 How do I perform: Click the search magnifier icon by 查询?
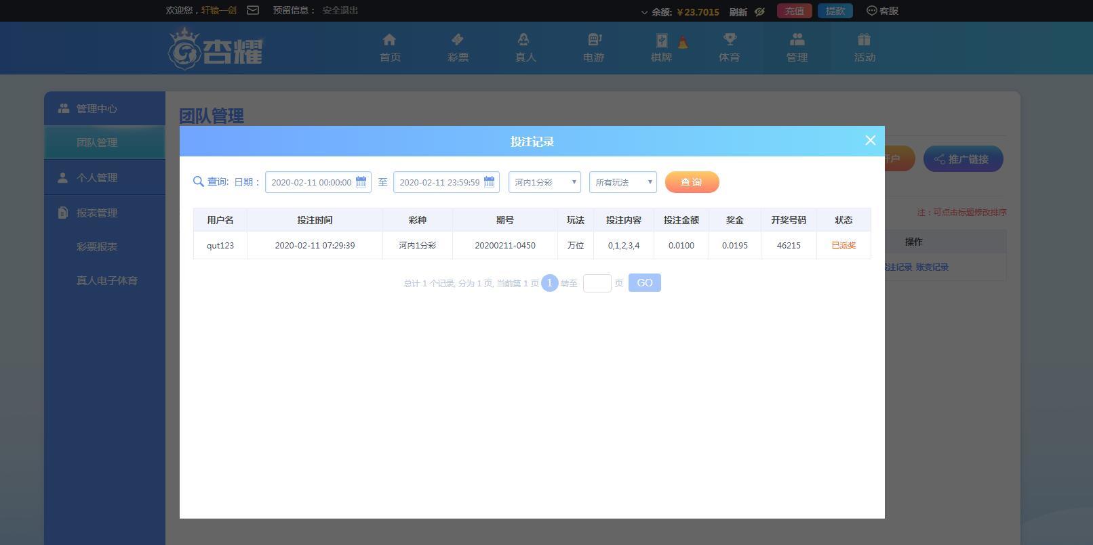pos(199,181)
